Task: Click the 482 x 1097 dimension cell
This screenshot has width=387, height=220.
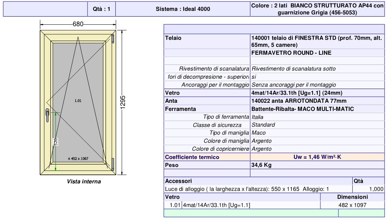Action: click(x=352, y=205)
